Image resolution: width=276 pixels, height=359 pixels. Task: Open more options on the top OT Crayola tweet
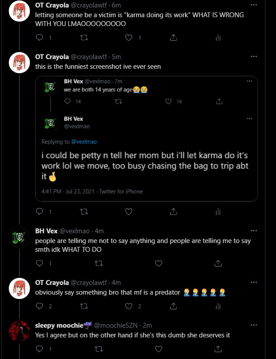coord(254,5)
